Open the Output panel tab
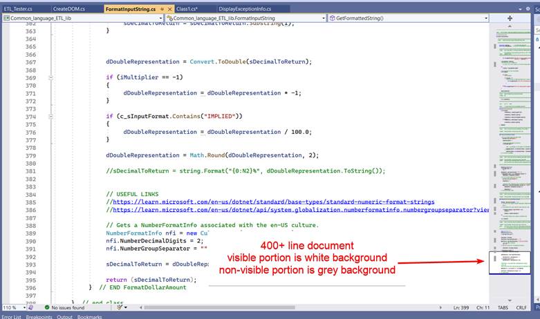540x319 pixels. point(65,317)
